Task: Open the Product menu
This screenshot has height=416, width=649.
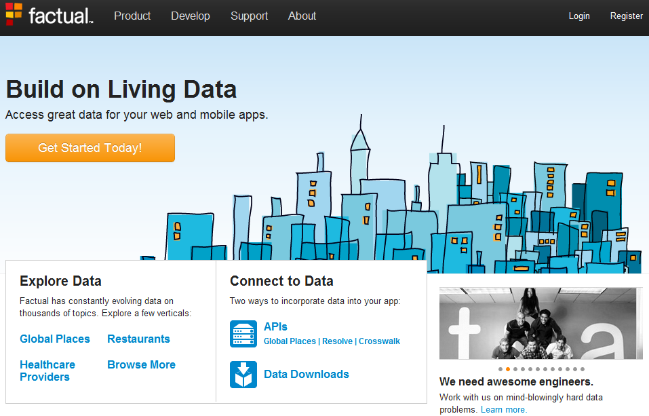Action: click(132, 16)
